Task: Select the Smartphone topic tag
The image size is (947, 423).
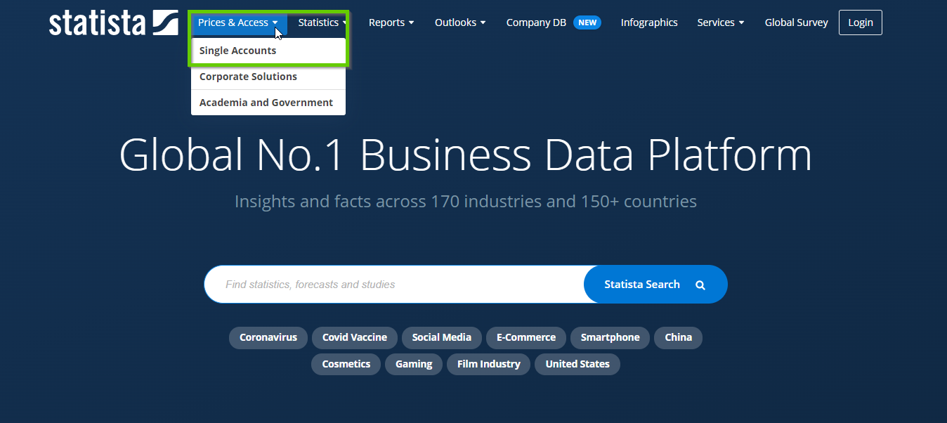Action: point(610,337)
